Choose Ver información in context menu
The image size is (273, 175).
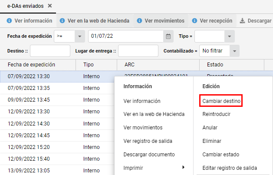click(142, 101)
